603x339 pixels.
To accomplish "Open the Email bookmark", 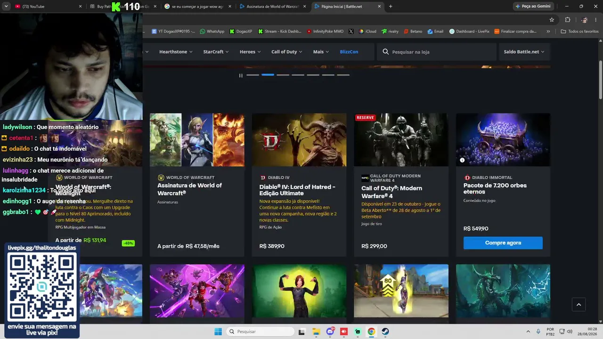I will 435,32.
